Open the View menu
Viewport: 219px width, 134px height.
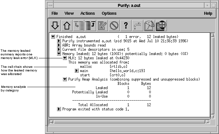tap(69, 13)
